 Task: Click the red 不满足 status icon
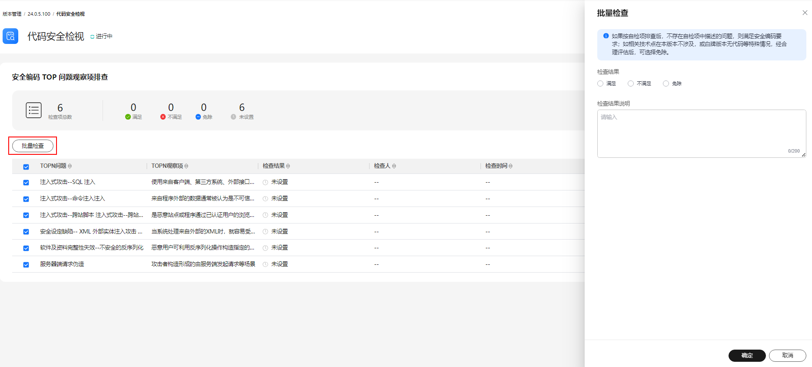click(163, 117)
